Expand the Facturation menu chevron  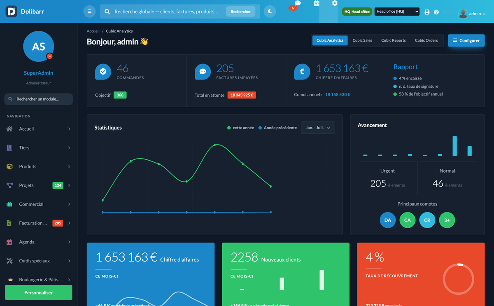[69, 223]
